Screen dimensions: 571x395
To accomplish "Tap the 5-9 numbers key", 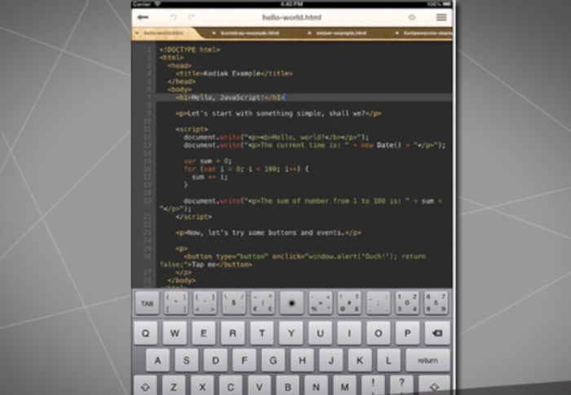I will coord(436,303).
